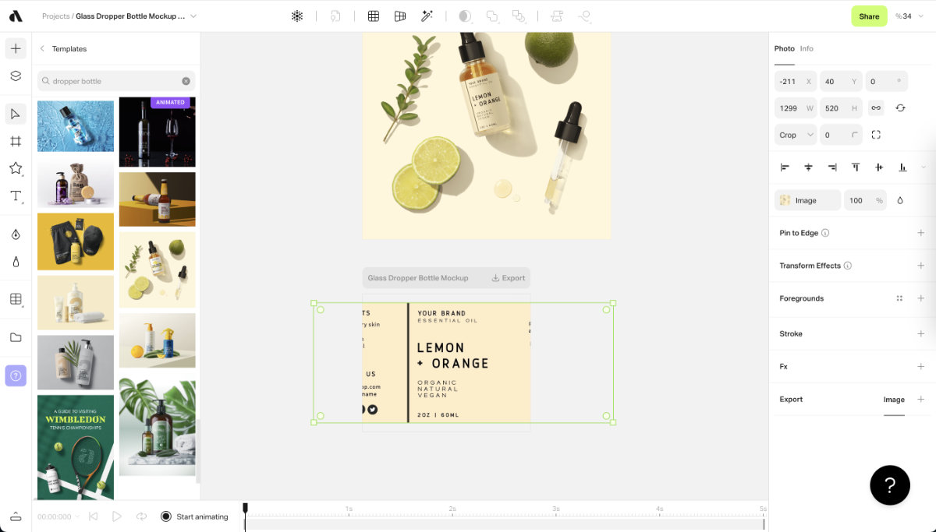Open the Crop mode dropdown
936x532 pixels.
pos(796,135)
